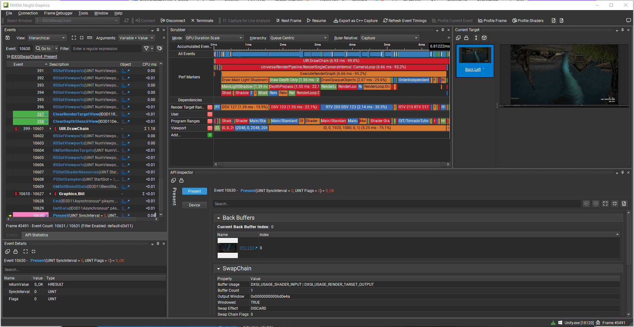Click the Profile Shaders toolbar icon
Viewport: 634px width, 327px height.
coord(514,21)
